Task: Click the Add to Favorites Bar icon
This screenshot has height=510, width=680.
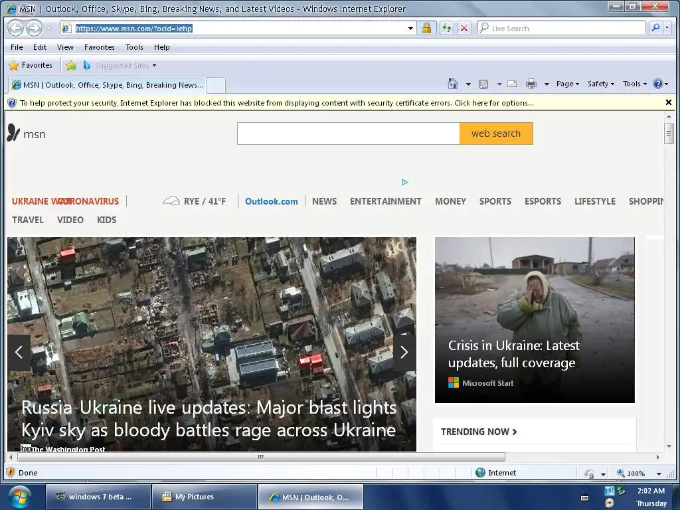Action: [70, 66]
